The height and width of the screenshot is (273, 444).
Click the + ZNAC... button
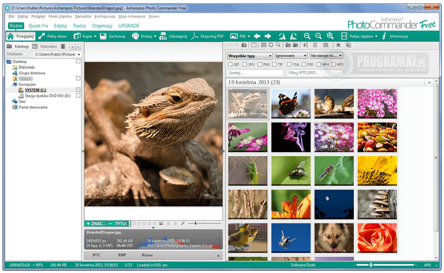96,223
